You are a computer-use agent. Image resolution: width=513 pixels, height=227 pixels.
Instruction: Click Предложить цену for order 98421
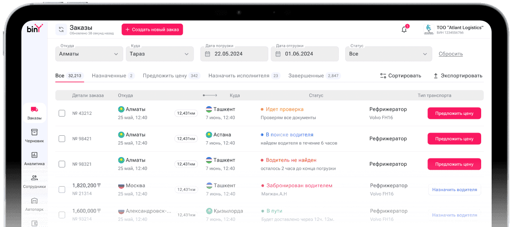click(454, 139)
